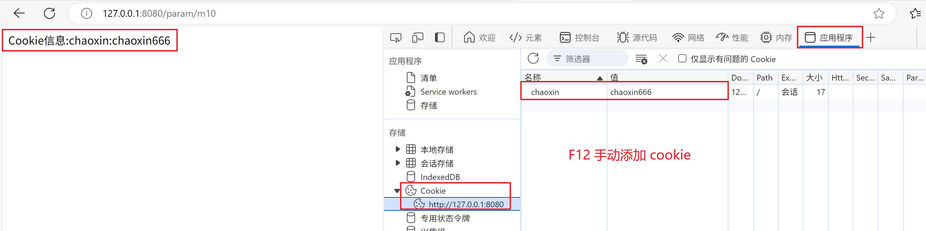Click the 会话 expires cell
This screenshot has width=926, height=231.
(791, 92)
